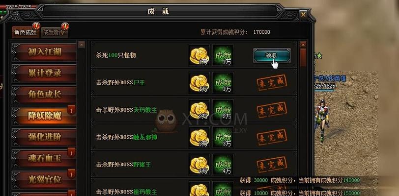Click green 成就 3万 icon in 触龙邪神 row

[x=223, y=137]
